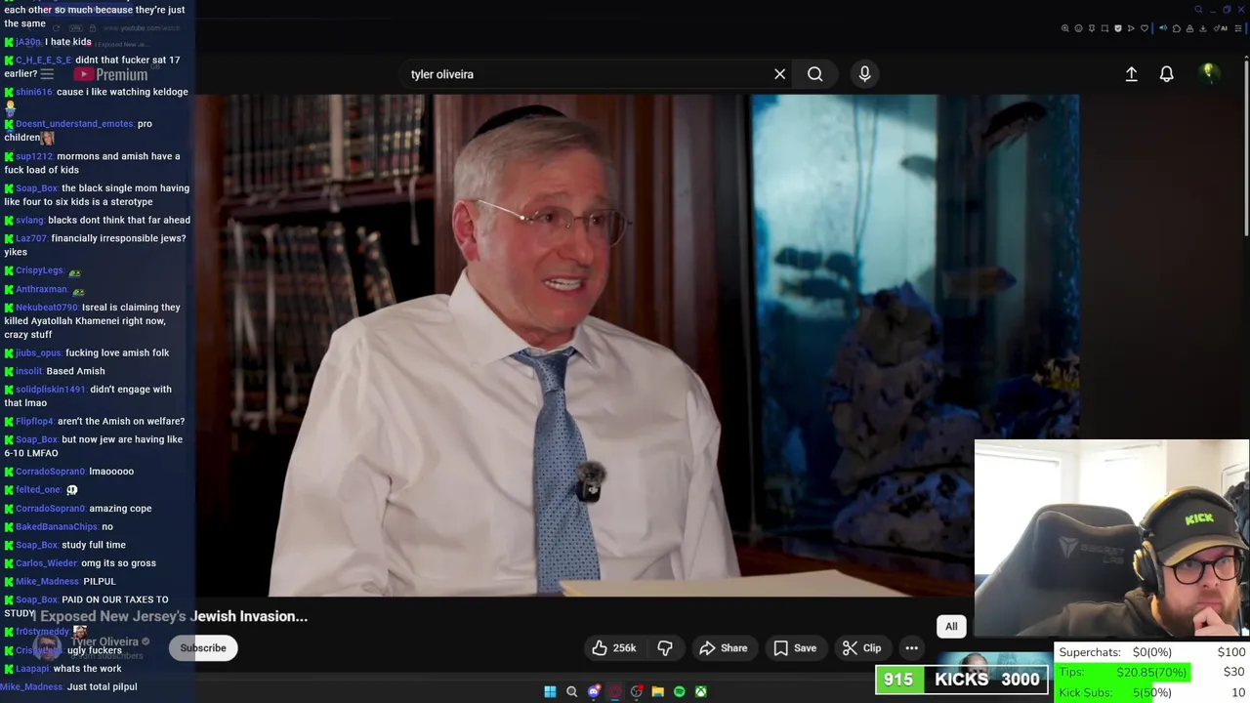Open the browser AI assistant icon
The width and height of the screenshot is (1250, 703).
click(x=1221, y=28)
